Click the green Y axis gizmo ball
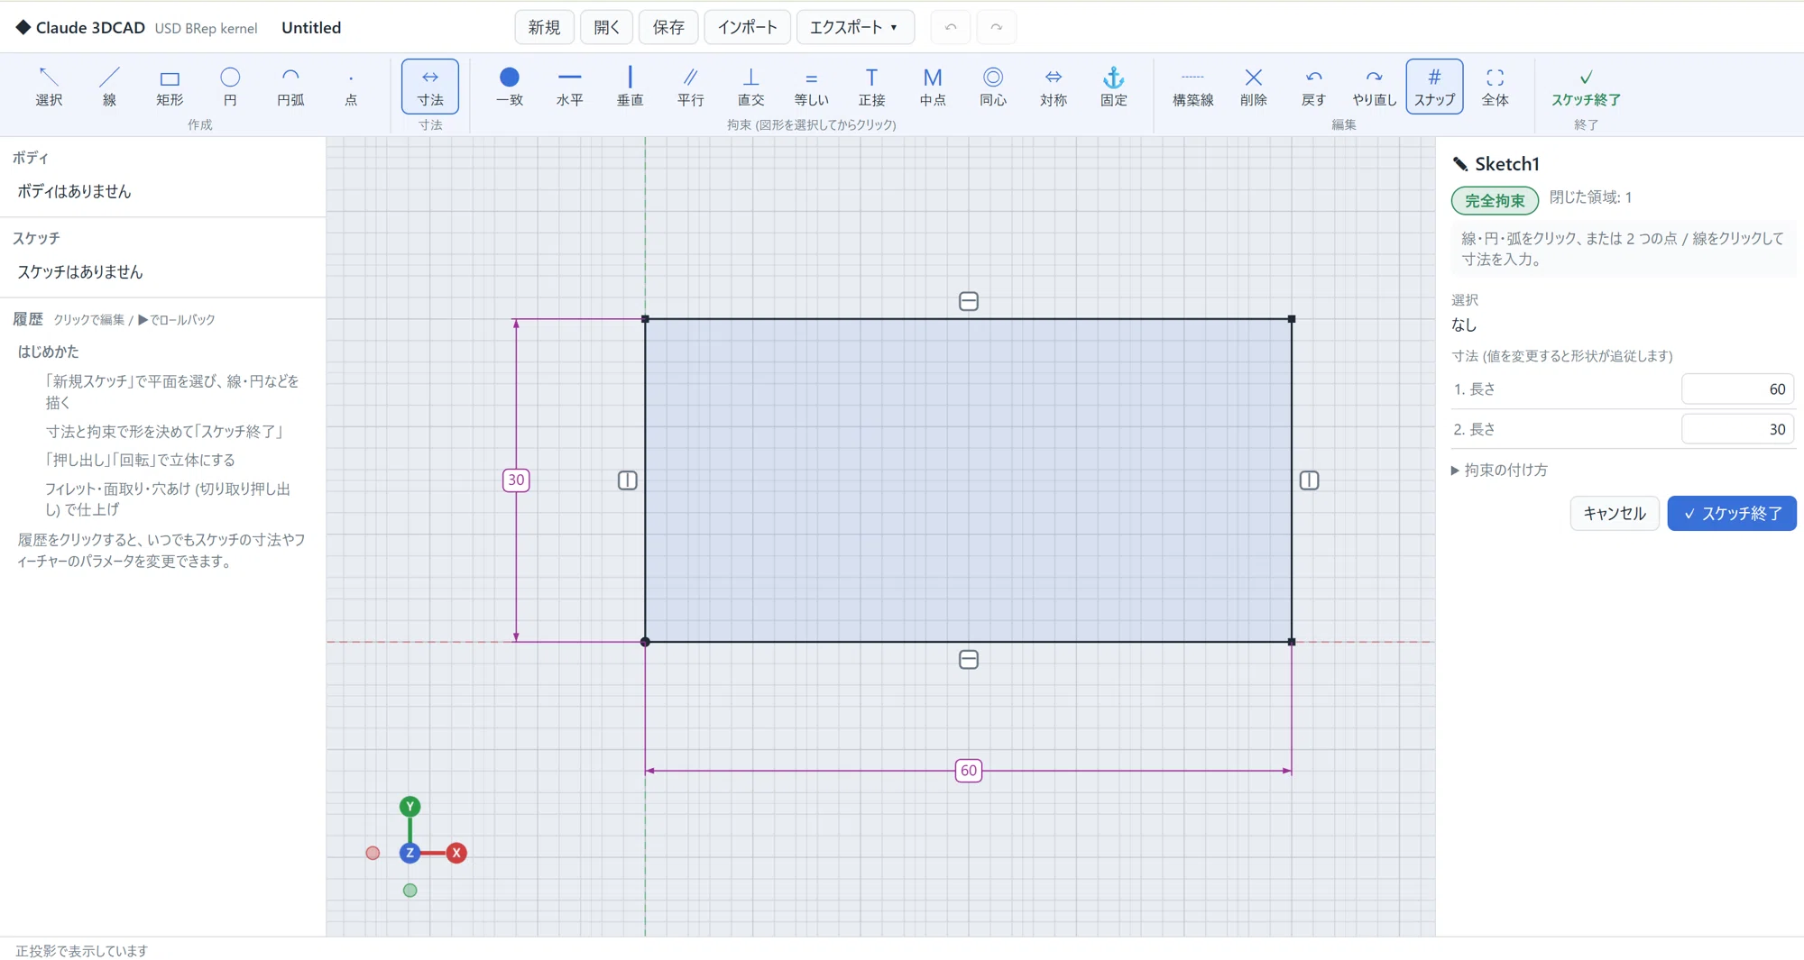 (410, 806)
